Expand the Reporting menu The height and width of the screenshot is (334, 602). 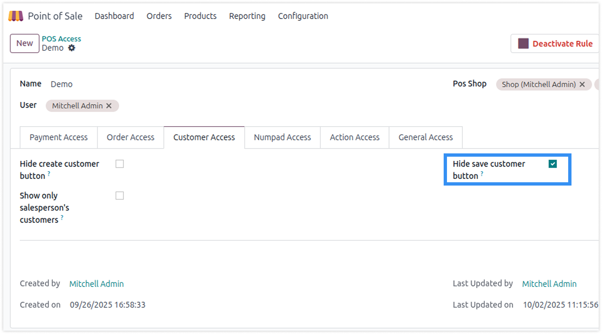click(x=247, y=16)
